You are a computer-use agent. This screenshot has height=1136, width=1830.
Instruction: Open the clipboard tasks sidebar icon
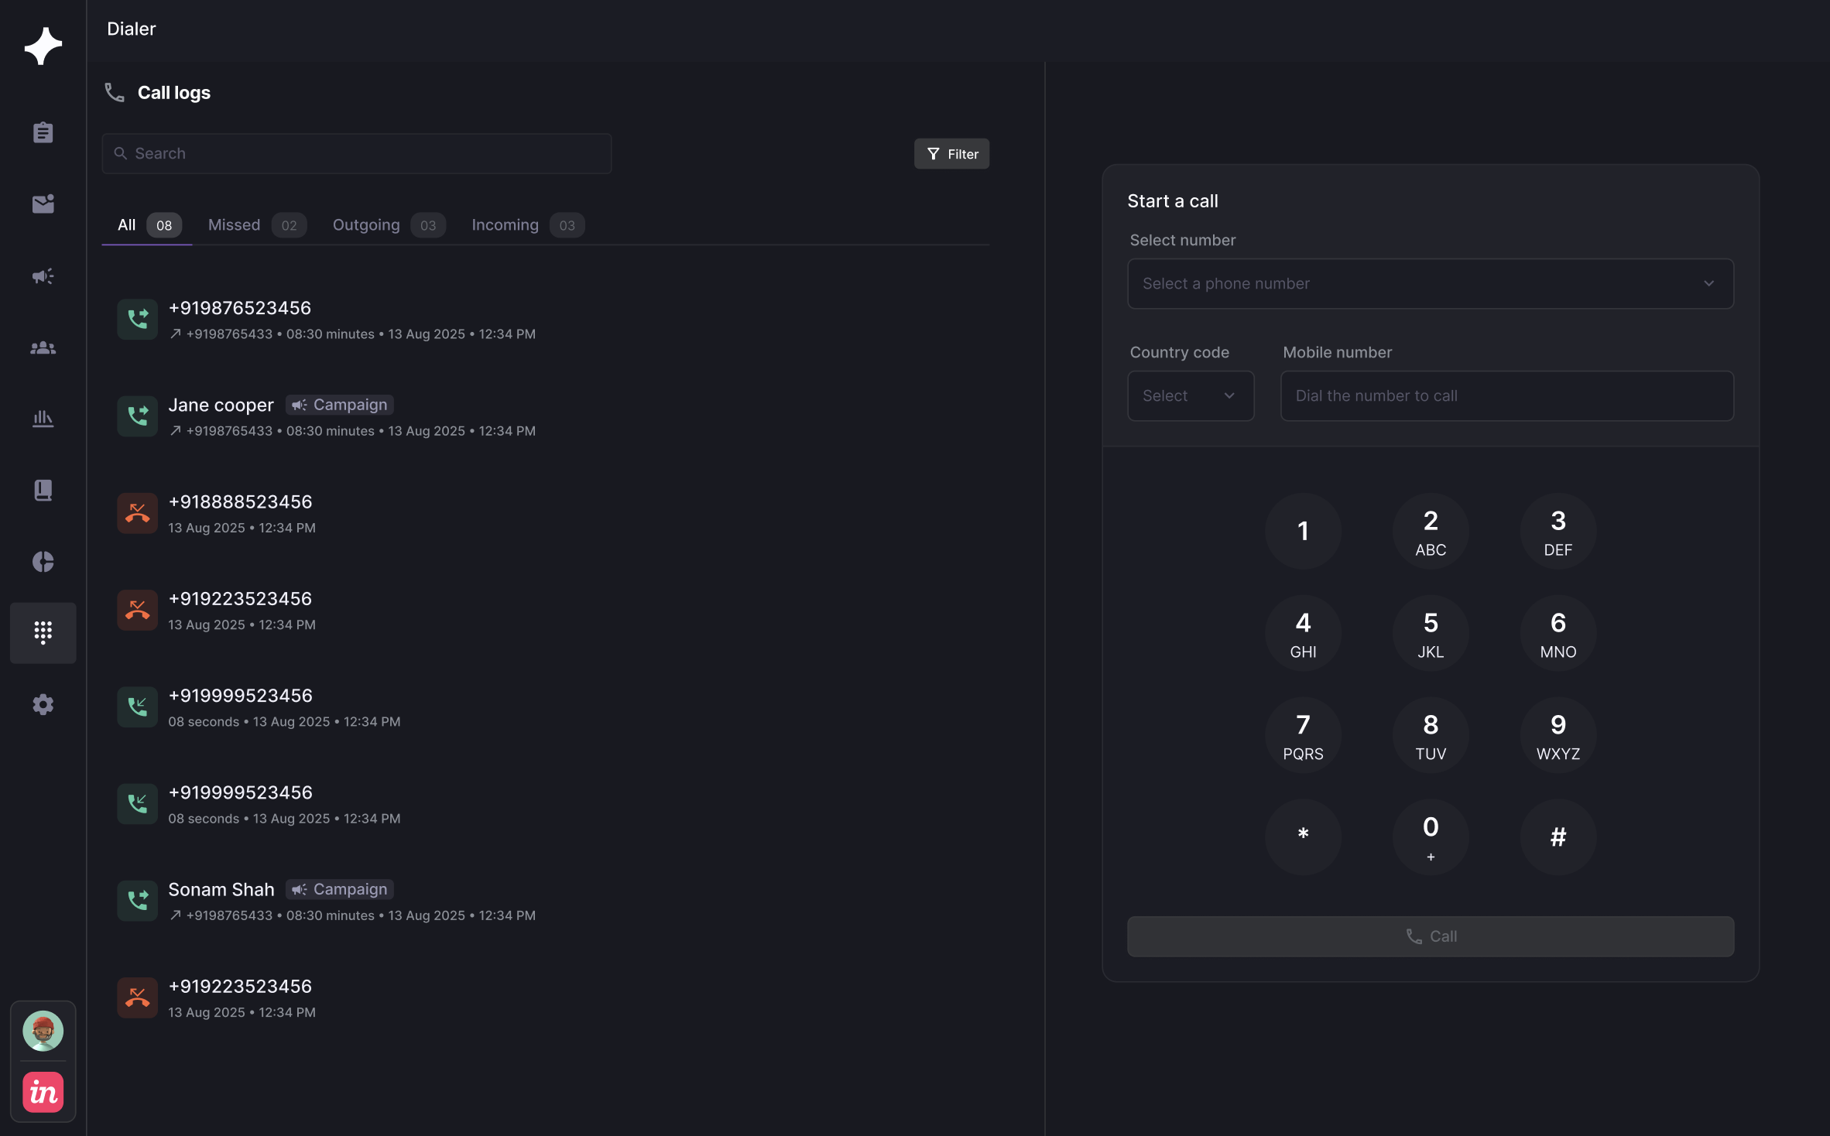pos(43,132)
